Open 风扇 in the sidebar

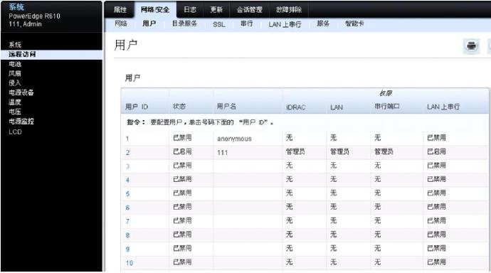tap(15, 73)
